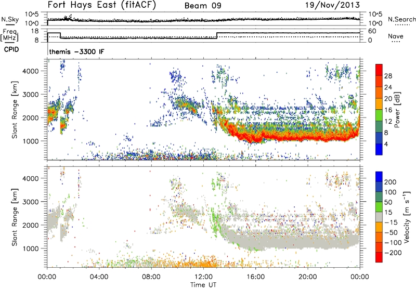Select the 'N.Sky' legend label
The height and width of the screenshot is (288, 416).
point(10,19)
